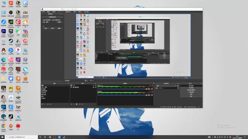Pop out the Audio Mixer dock panel

click(x=153, y=83)
